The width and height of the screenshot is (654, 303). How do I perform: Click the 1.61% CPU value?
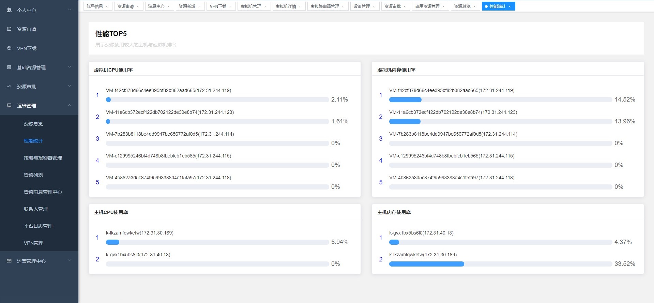point(340,121)
